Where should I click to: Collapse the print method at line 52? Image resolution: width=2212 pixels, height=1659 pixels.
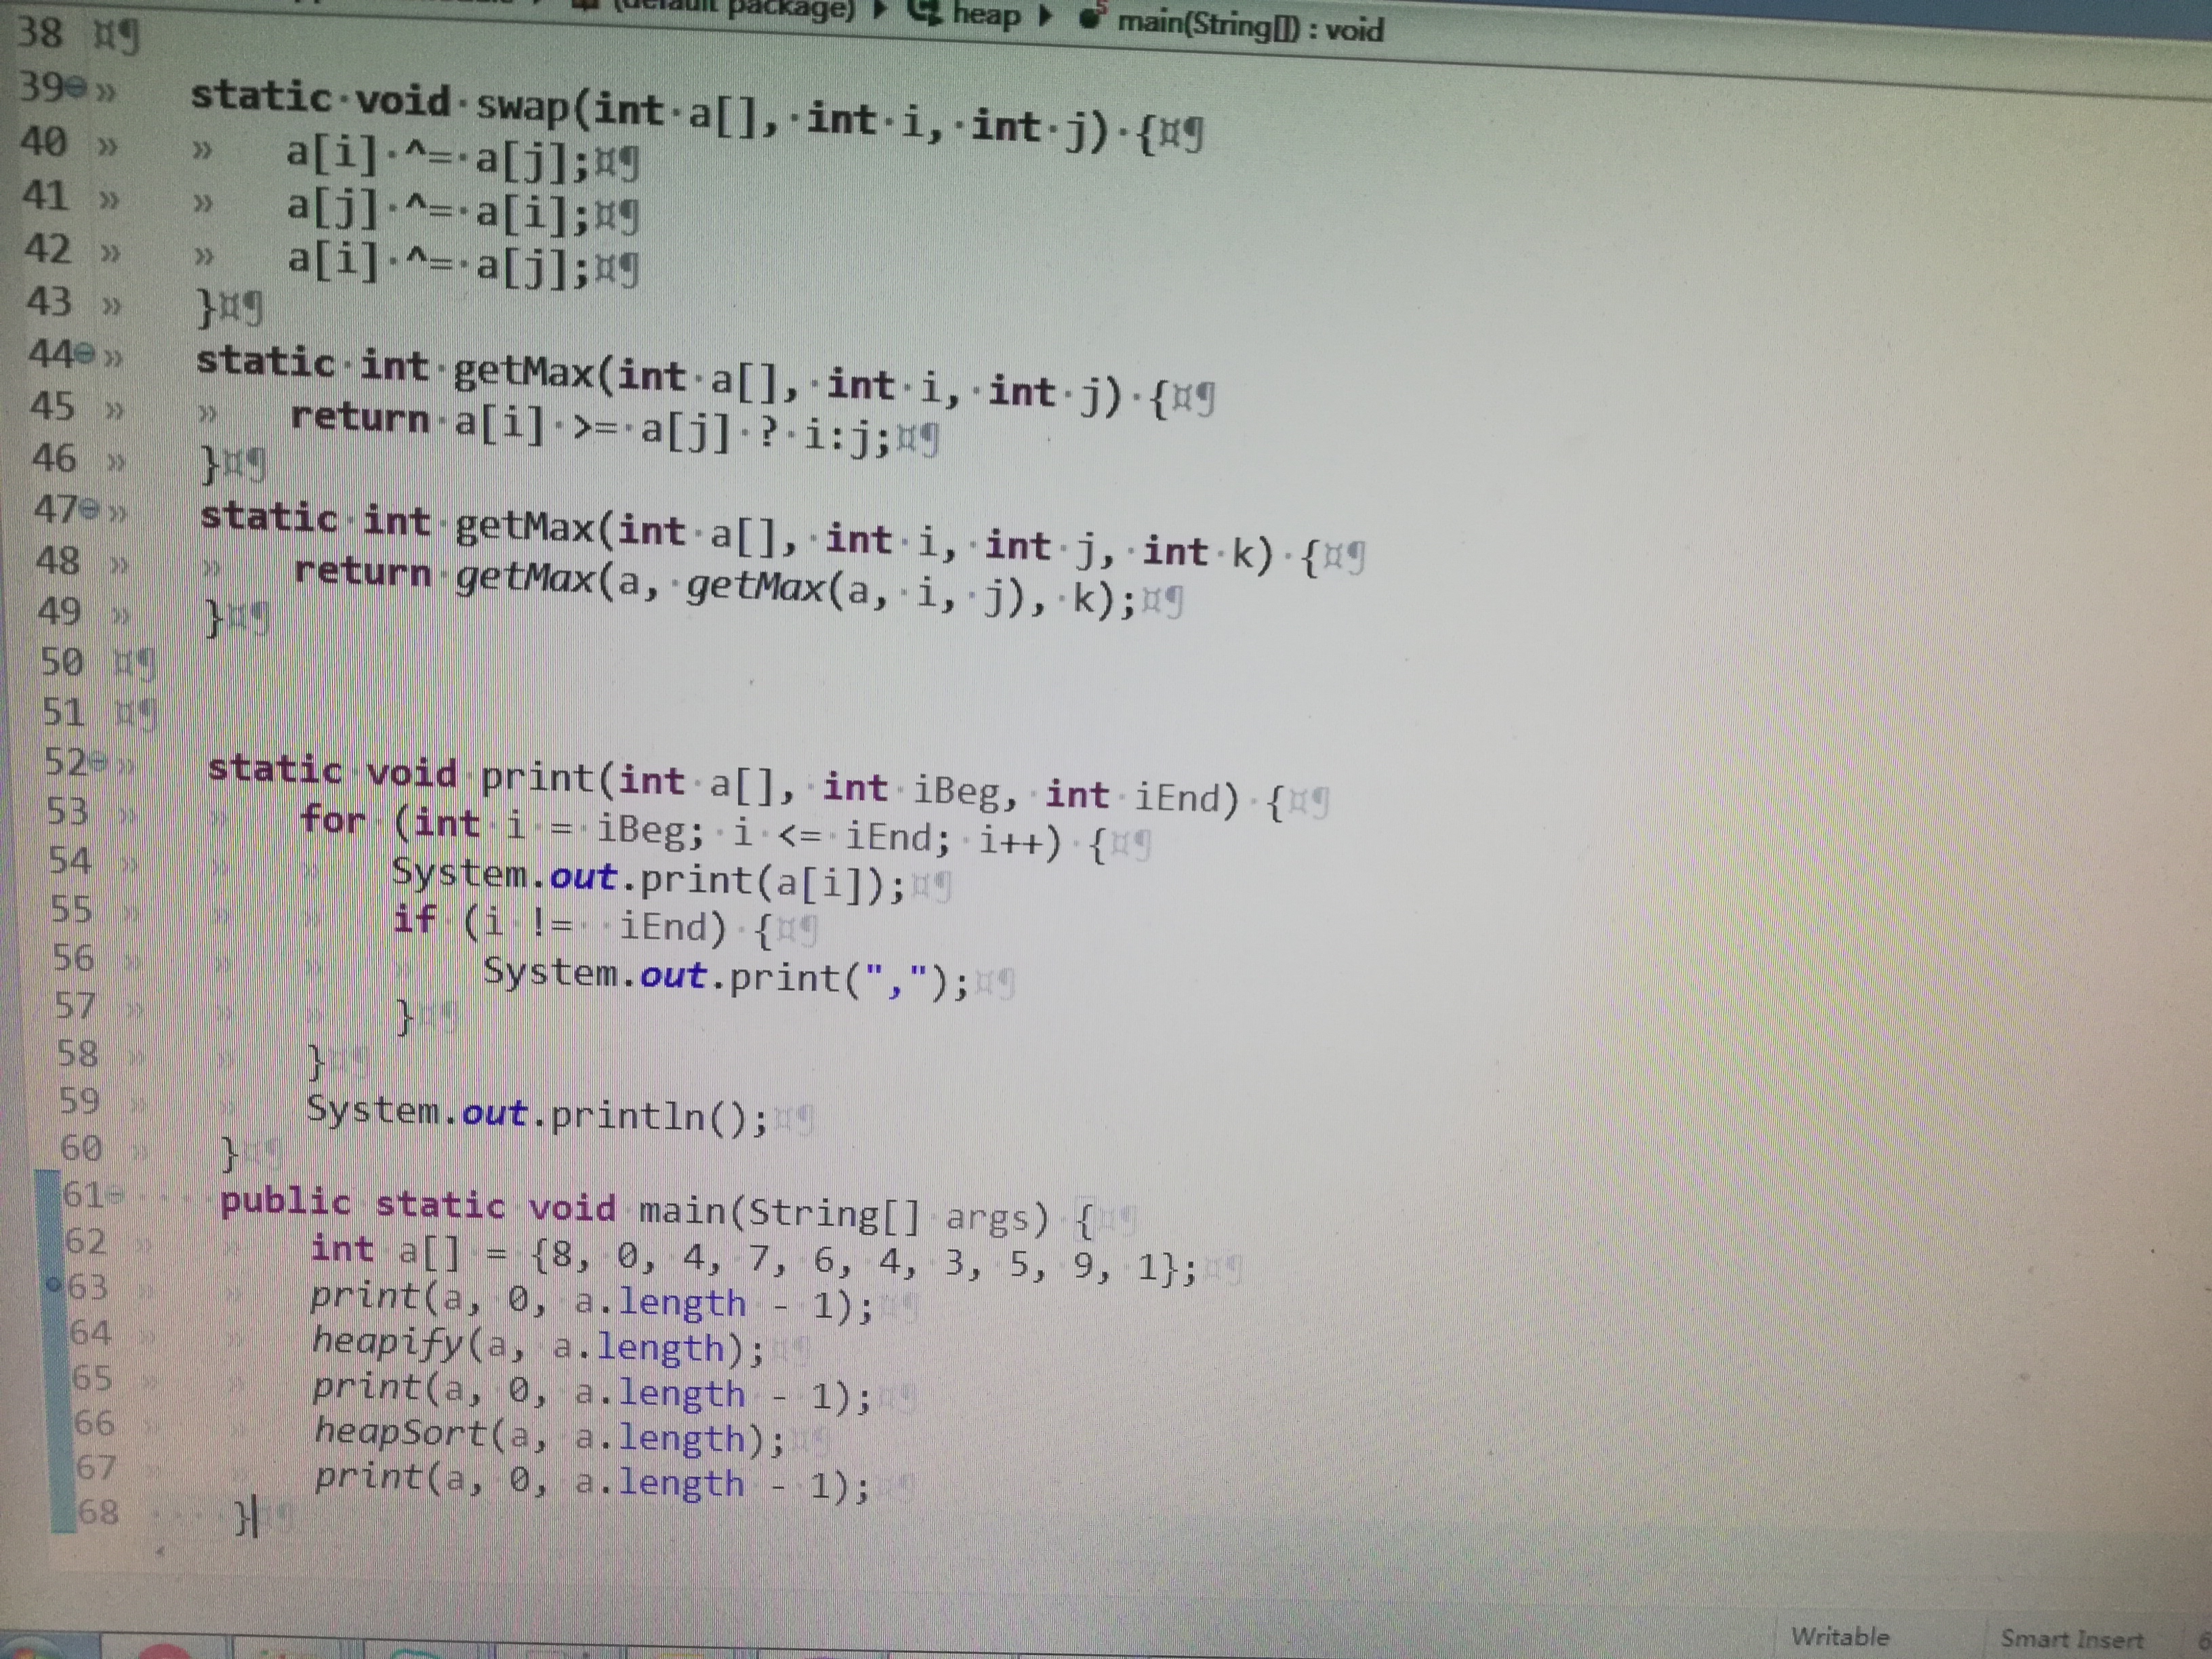click(x=97, y=762)
